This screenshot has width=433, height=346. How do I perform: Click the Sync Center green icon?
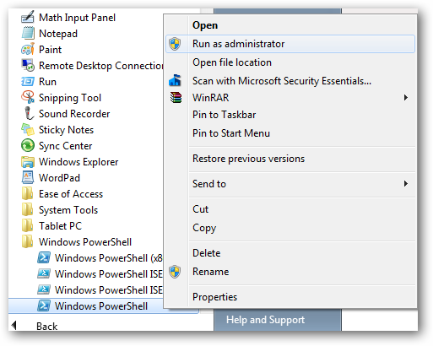click(28, 145)
